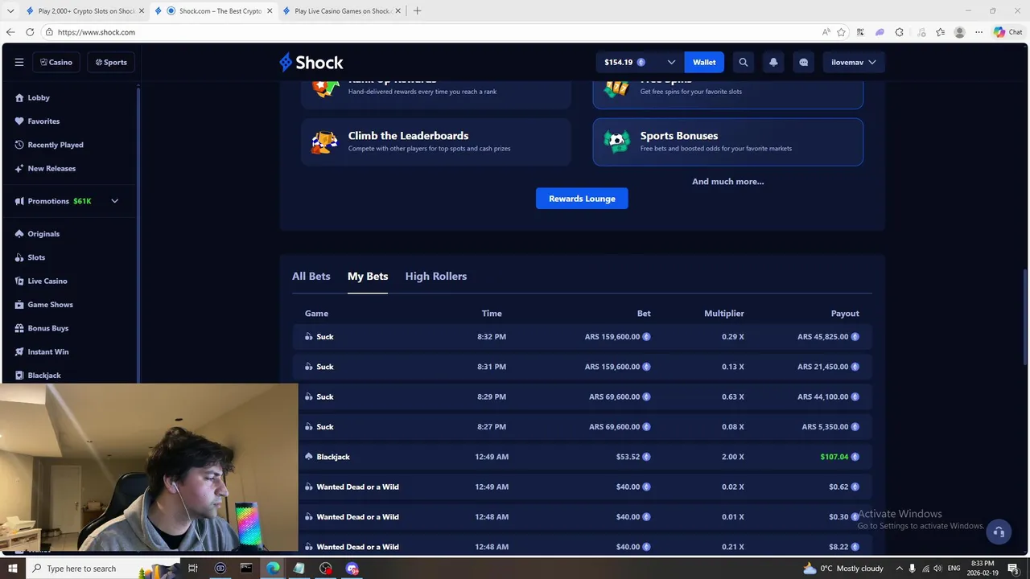
Task: Click the Blackjack bet at 12:49 AM
Action: click(x=582, y=457)
